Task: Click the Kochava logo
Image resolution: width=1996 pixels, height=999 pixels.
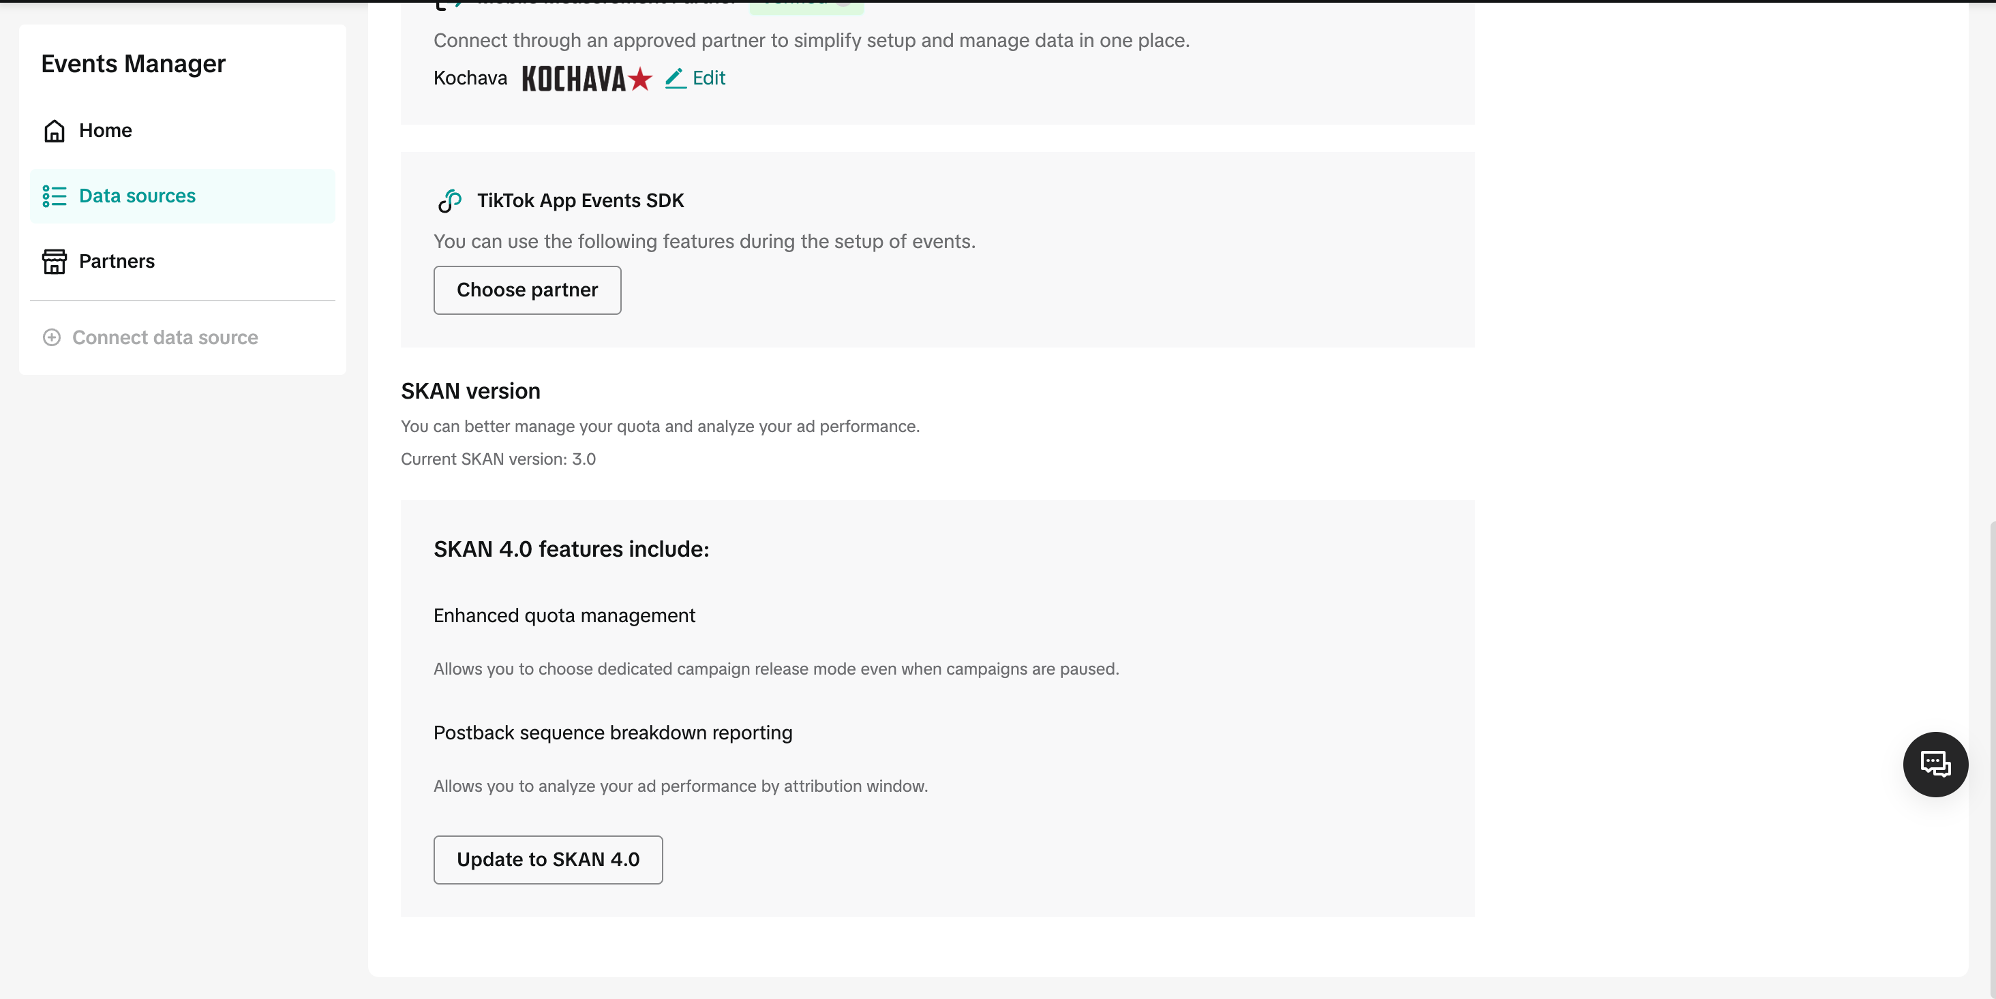Action: click(588, 78)
